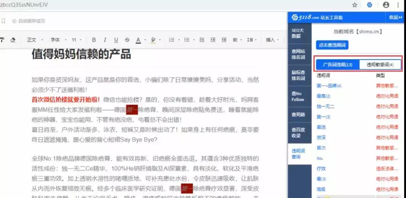Click the format painter icon in toolbar
The height and width of the screenshot is (198, 406).
2,40
